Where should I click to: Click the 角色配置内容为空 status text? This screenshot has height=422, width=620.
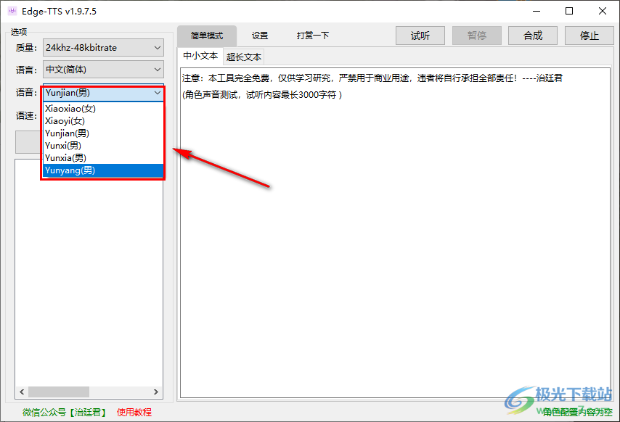[578, 412]
